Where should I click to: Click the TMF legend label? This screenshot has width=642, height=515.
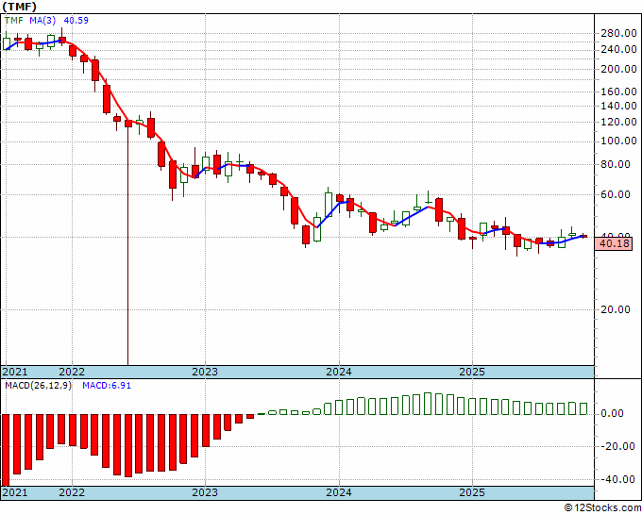[14, 20]
